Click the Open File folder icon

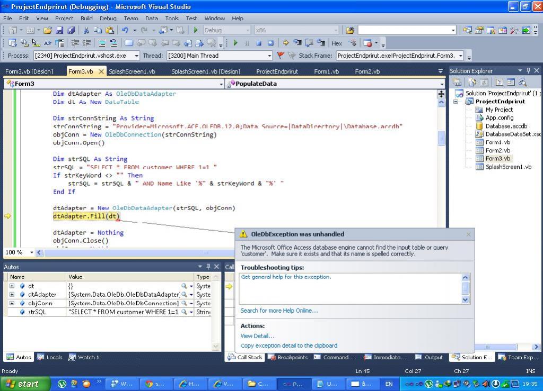pos(48,30)
